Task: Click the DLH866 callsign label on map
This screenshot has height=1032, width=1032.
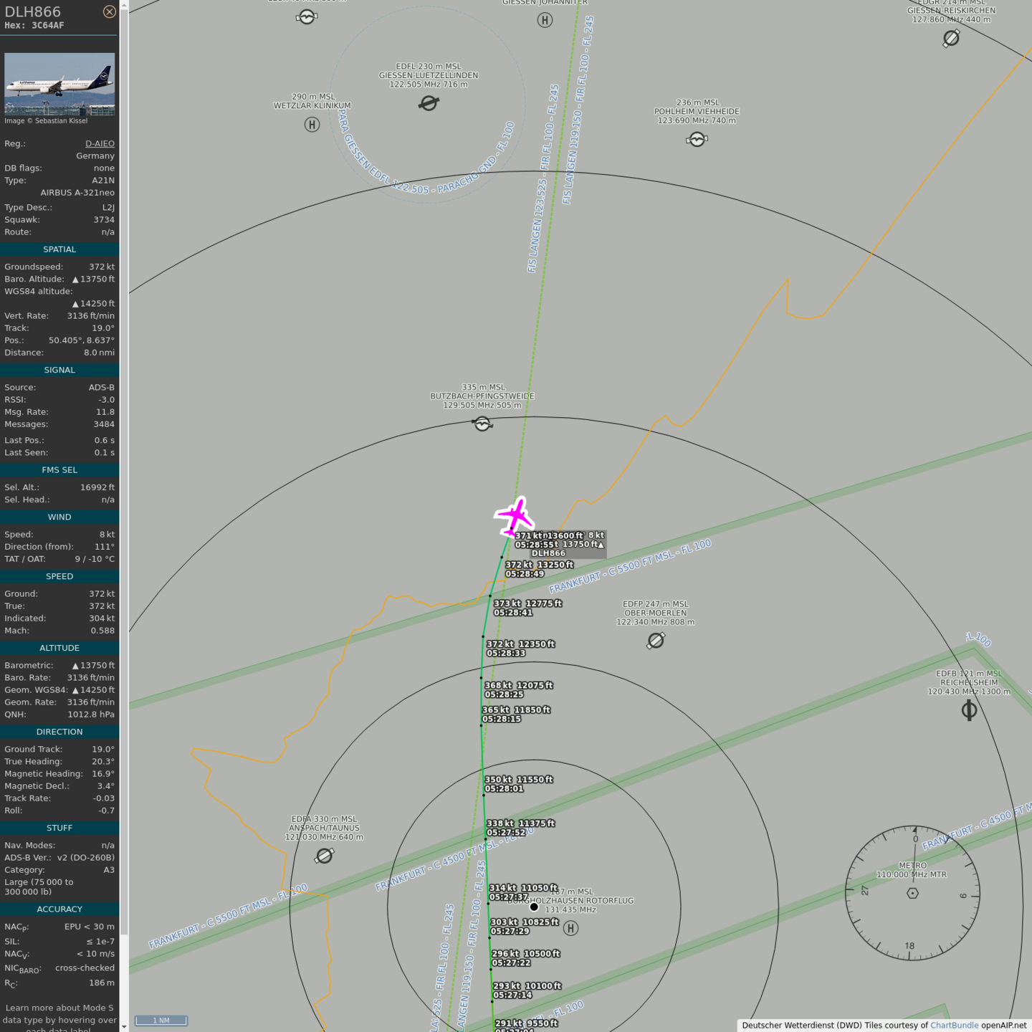Action: tap(548, 553)
